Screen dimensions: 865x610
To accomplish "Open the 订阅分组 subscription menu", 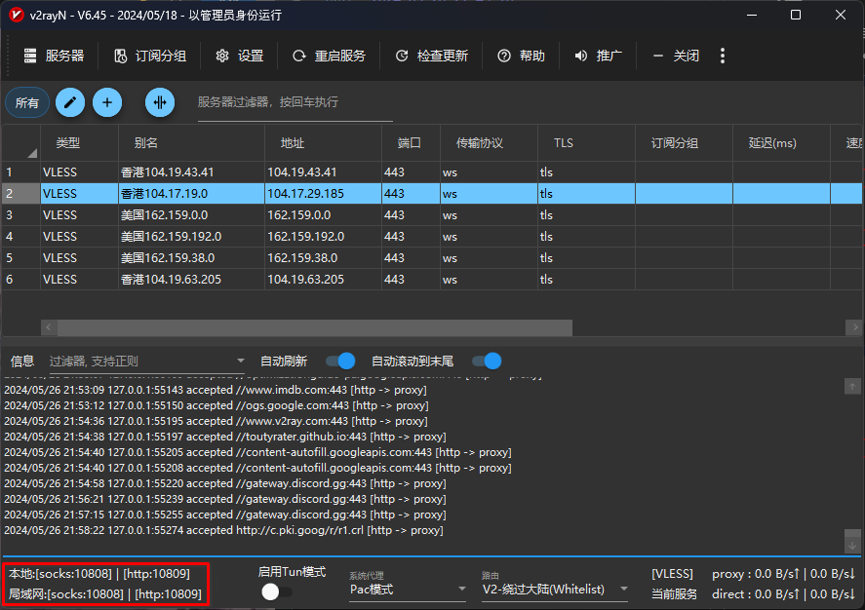I will [x=149, y=56].
